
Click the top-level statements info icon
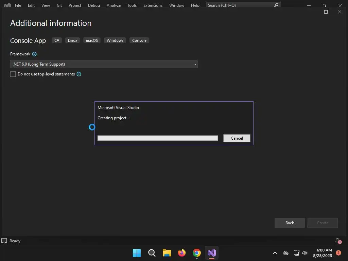(79, 74)
